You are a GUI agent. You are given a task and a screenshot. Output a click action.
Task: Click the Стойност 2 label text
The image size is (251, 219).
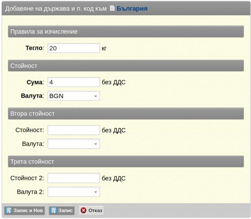27,178
